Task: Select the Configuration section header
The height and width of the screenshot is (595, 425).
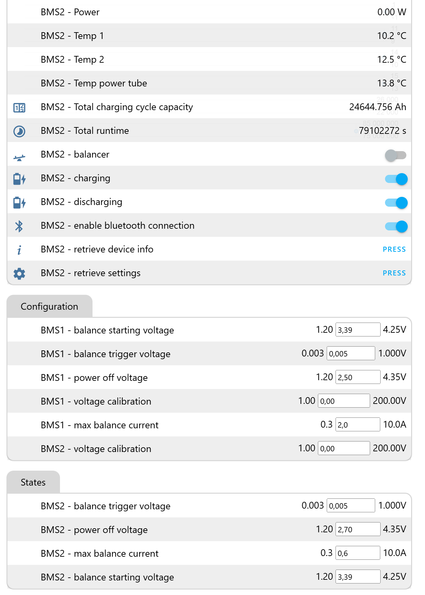Action: [x=49, y=307]
